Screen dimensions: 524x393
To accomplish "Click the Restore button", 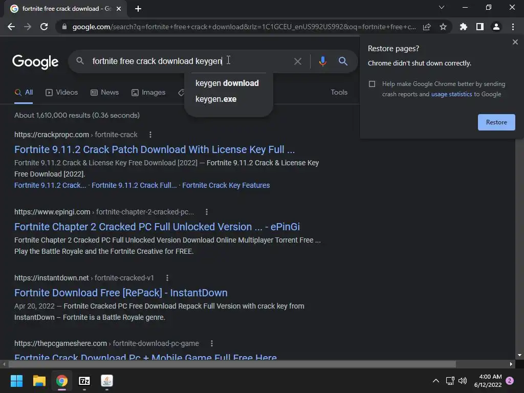I will [496, 122].
